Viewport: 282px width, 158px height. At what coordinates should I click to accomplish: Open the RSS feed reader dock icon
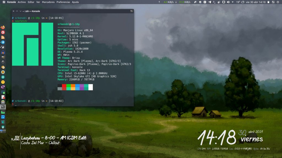pos(3,37)
